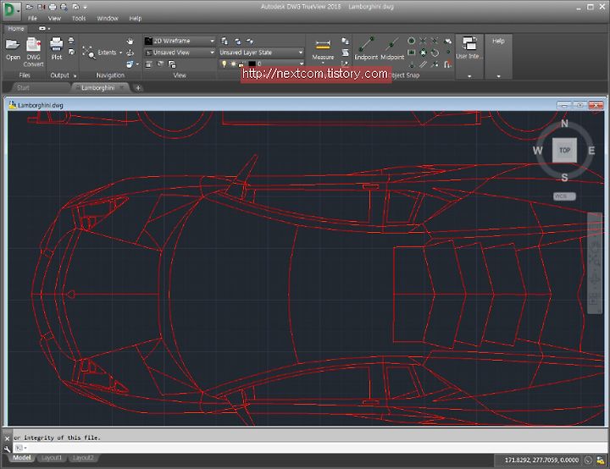Click the Plot Preview icon below Batch Plot
The width and height of the screenshot is (610, 469).
point(71,52)
